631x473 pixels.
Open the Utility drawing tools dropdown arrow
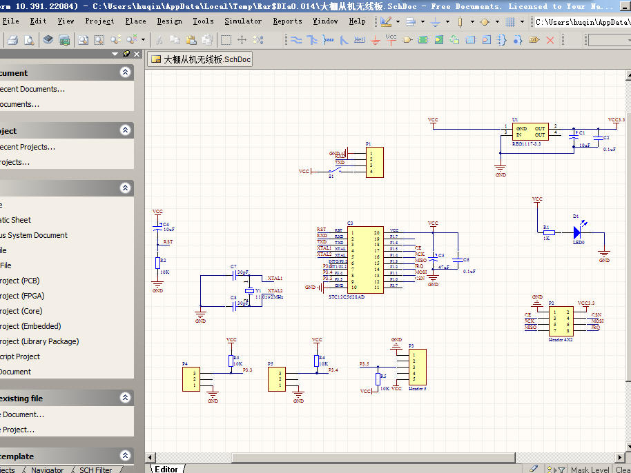click(398, 21)
